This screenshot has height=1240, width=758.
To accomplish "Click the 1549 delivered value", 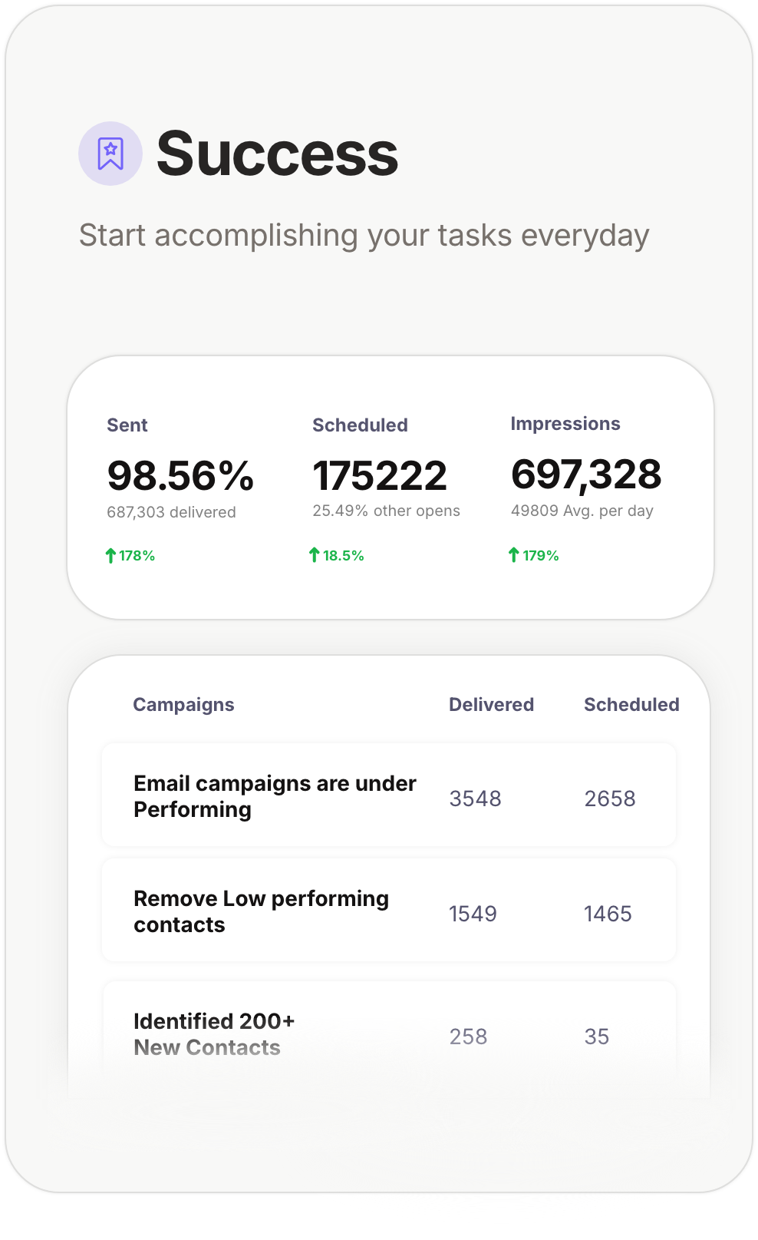I will tap(473, 914).
